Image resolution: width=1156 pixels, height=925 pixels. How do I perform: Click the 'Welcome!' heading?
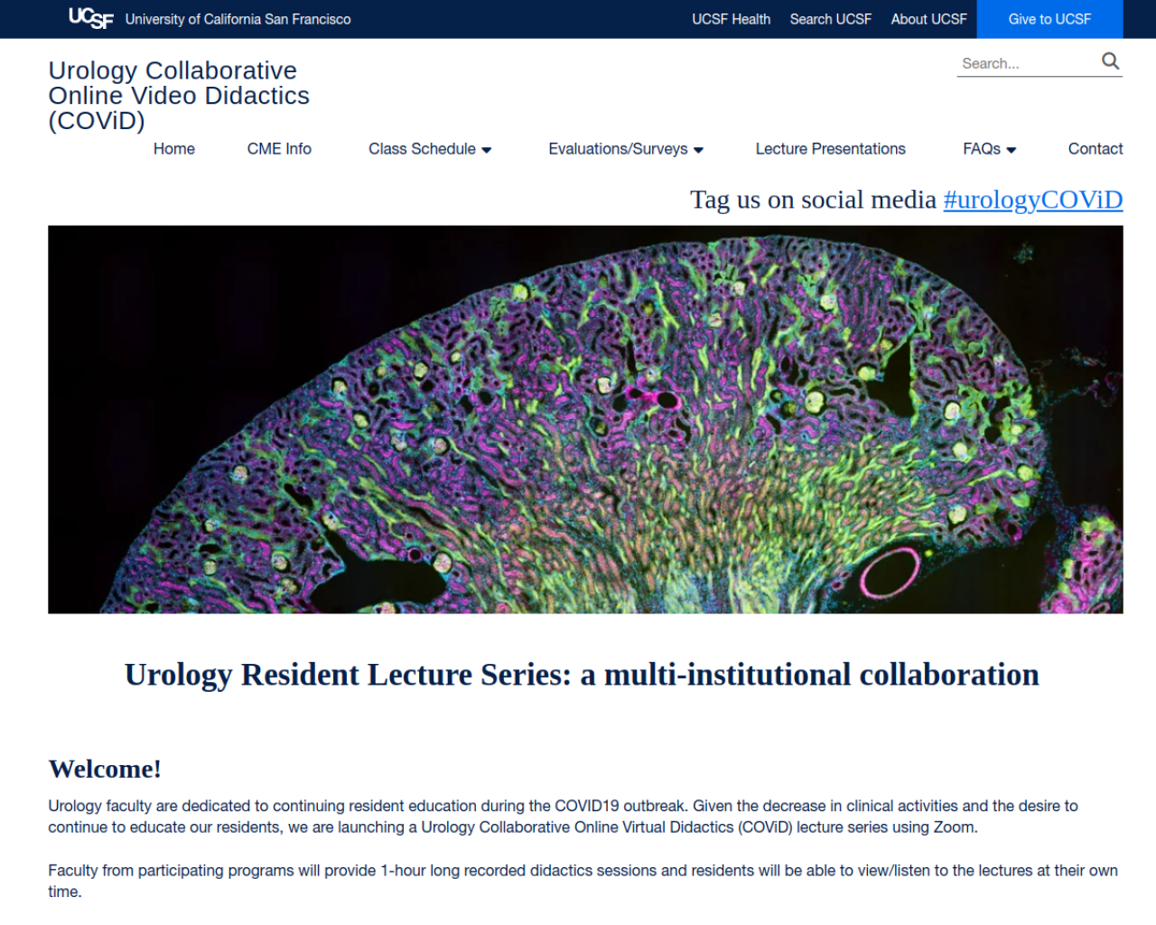point(105,769)
